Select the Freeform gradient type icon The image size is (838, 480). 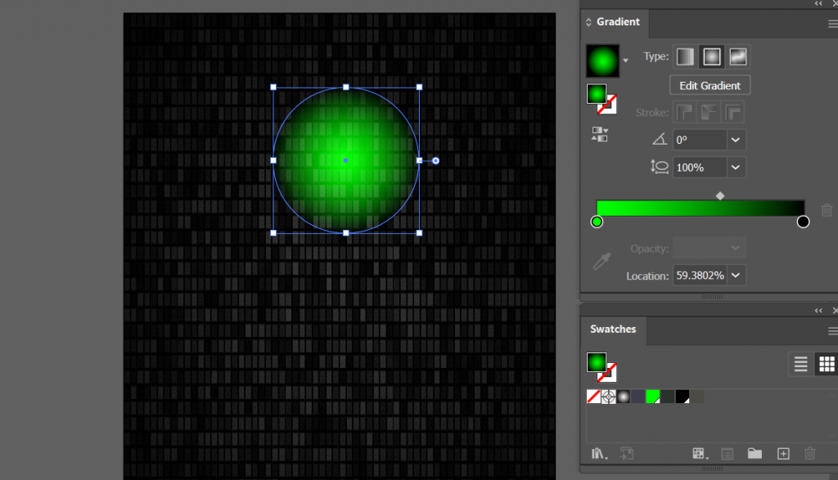(738, 56)
